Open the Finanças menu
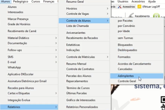This screenshot has height=110, width=165. pos(49,1)
